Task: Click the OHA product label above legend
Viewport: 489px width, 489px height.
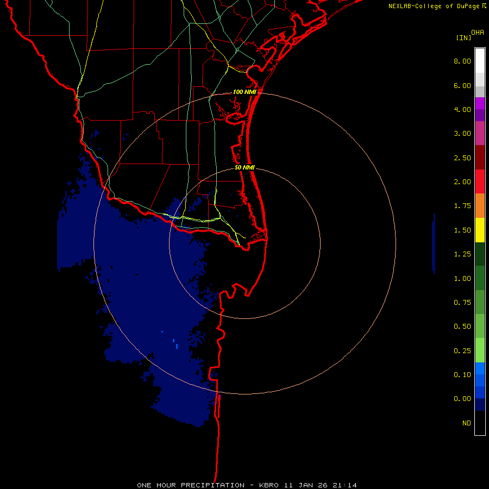Action: pos(478,33)
